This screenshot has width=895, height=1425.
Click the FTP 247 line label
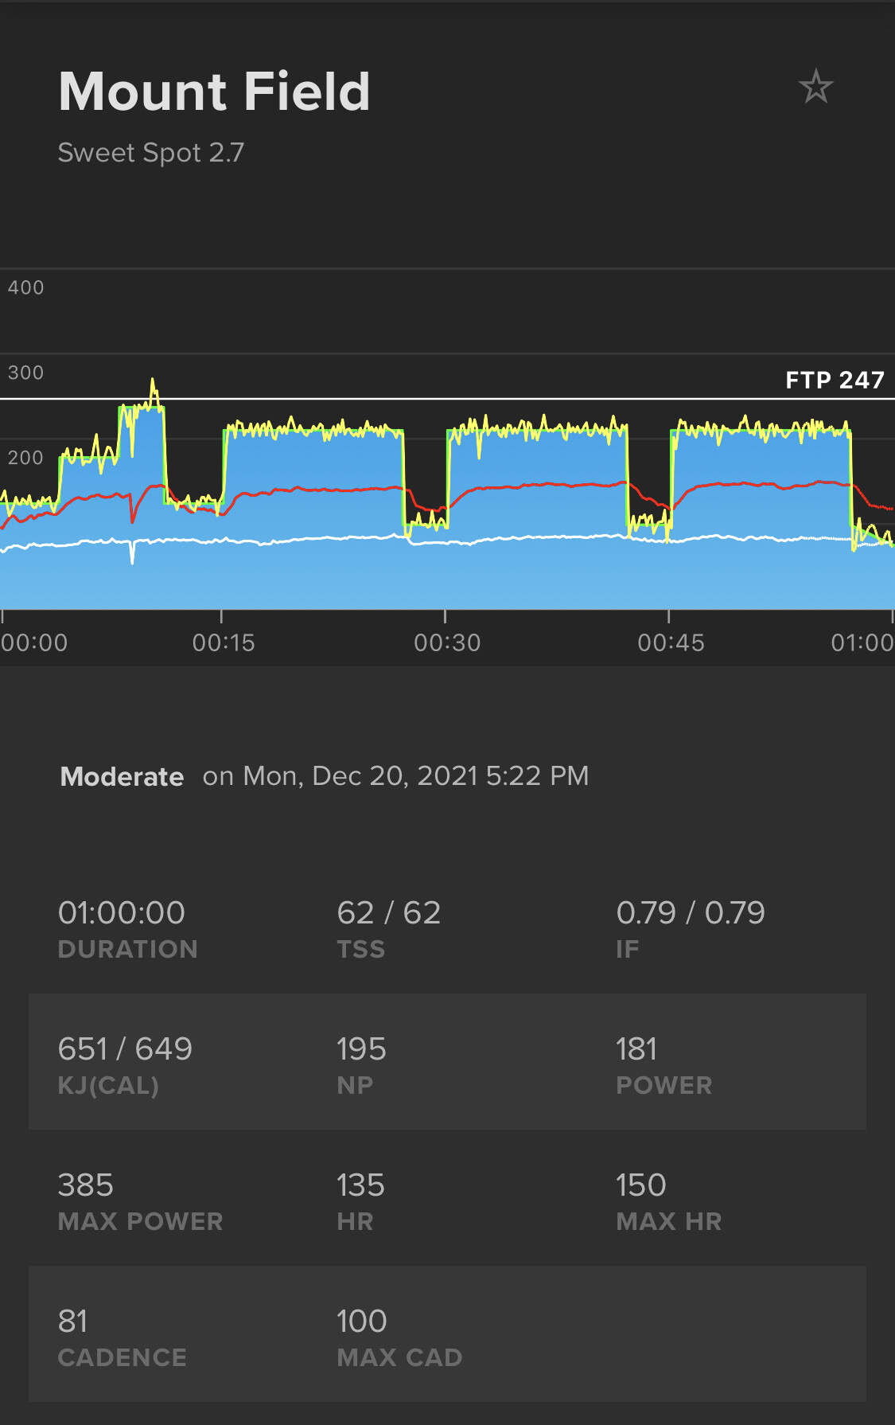pos(835,380)
